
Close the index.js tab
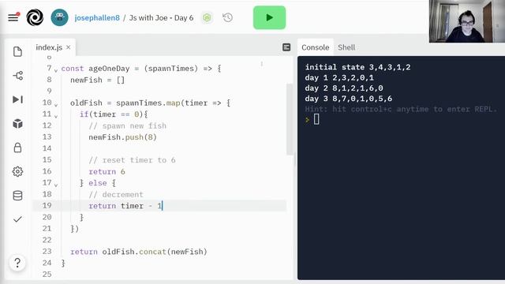pos(69,47)
